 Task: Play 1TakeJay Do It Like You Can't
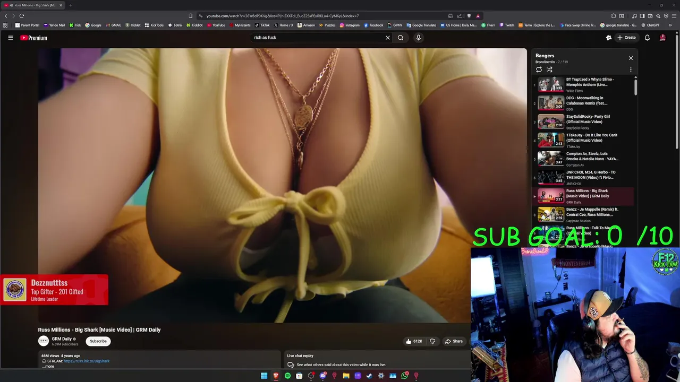point(583,141)
